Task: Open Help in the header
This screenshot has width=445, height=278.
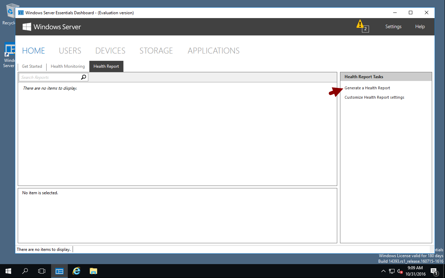Action: point(420,27)
